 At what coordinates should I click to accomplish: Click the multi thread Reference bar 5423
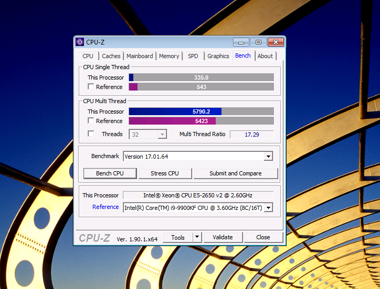202,121
